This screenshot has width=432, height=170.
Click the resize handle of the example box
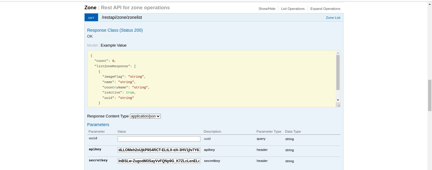click(x=338, y=105)
